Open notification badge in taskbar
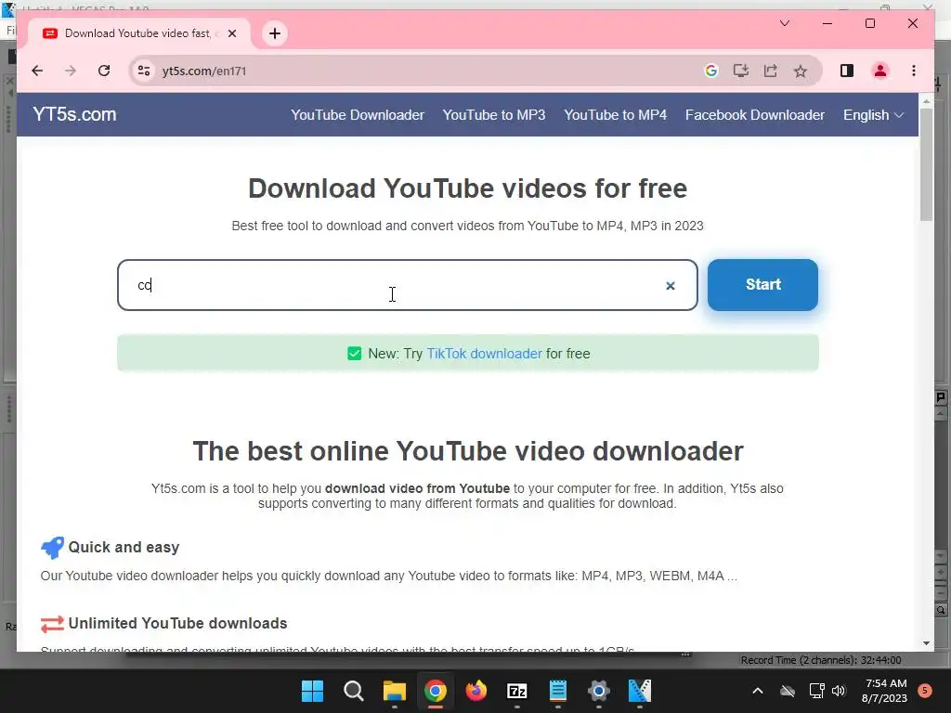This screenshot has width=951, height=713. pos(925,691)
